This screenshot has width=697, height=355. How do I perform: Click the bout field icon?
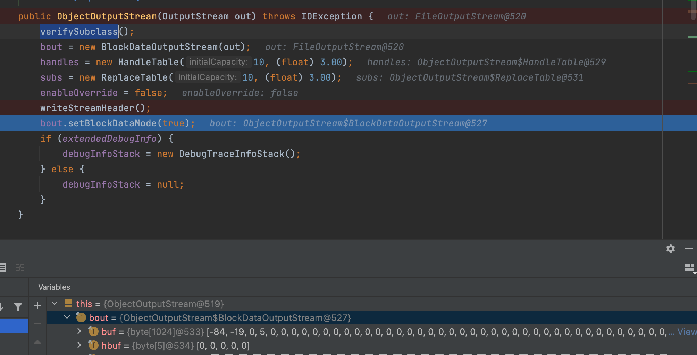(x=81, y=317)
